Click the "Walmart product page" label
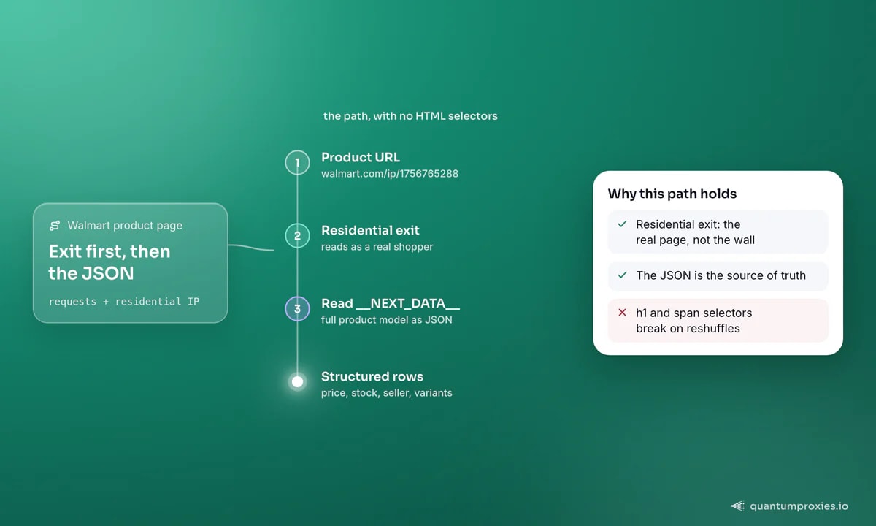The image size is (876, 526). click(x=125, y=226)
